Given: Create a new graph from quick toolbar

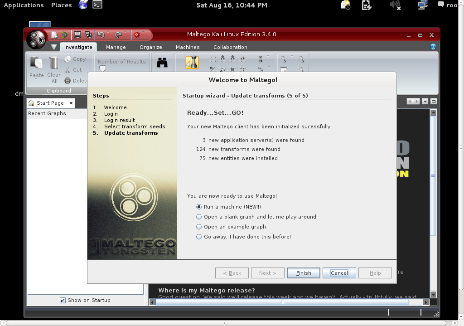Looking at the screenshot, I should (54, 35).
